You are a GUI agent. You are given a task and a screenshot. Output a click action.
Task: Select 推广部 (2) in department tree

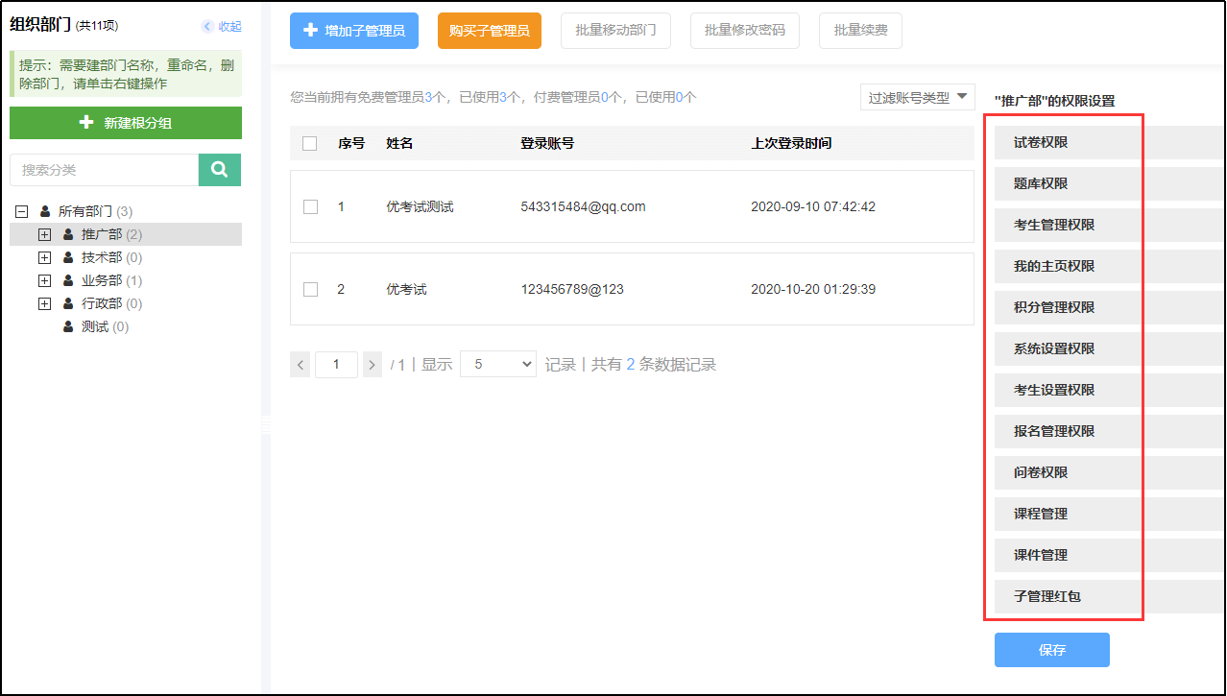[111, 234]
